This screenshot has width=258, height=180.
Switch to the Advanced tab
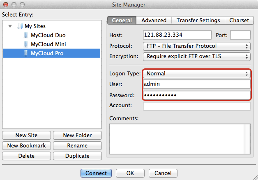[154, 20]
